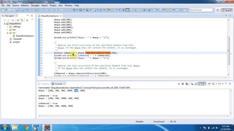Click Remove Launch X icon in console
234x131 pixels.
pos(182,84)
